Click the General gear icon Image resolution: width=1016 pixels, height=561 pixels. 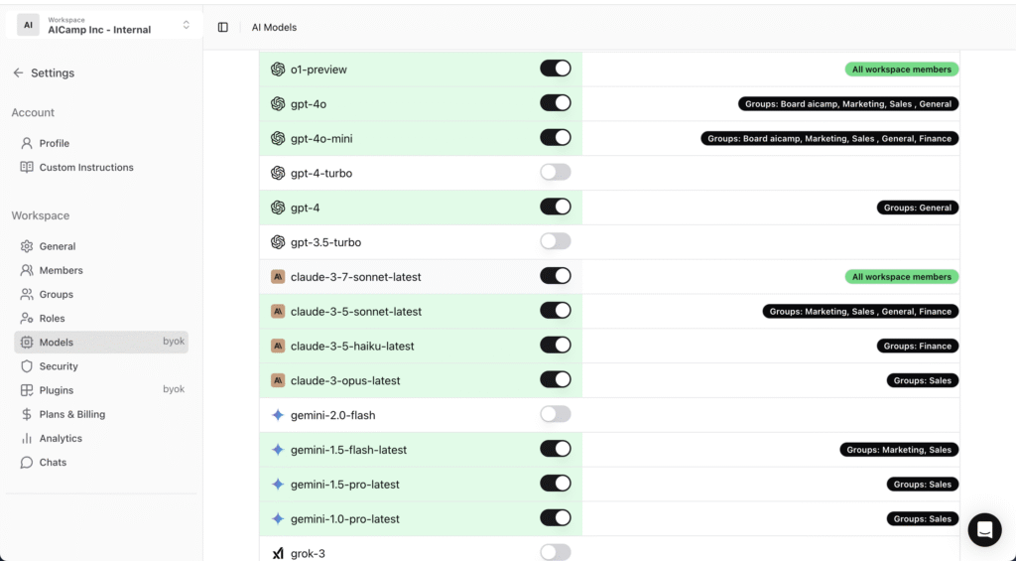(27, 246)
